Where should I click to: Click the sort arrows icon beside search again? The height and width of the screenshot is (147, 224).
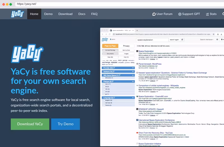(182, 40)
